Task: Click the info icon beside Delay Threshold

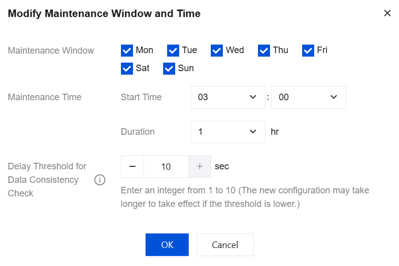Action: tap(100, 180)
